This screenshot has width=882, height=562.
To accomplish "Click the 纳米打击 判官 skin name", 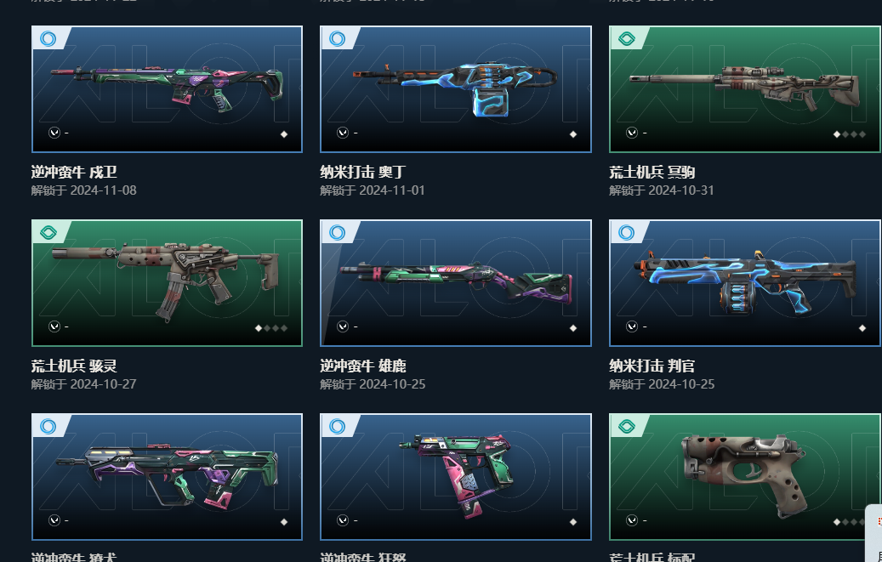I will tap(652, 366).
